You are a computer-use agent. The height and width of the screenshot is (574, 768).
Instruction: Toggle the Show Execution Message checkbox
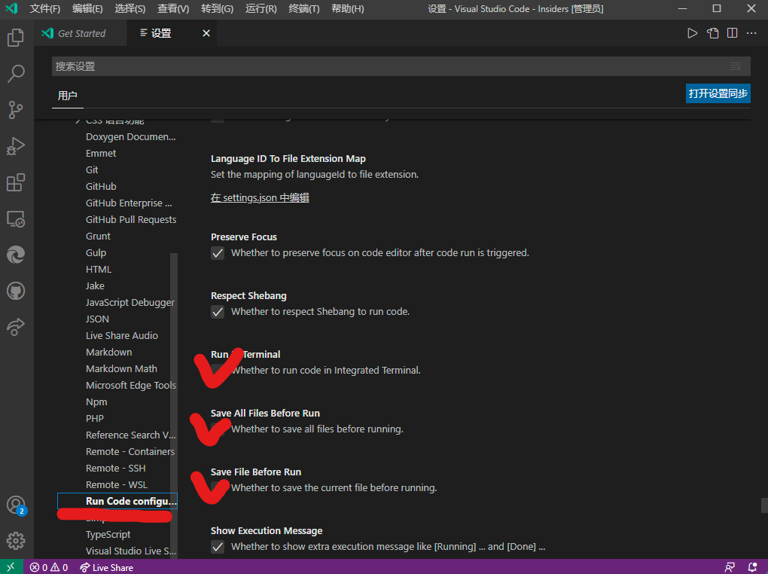[x=218, y=547]
